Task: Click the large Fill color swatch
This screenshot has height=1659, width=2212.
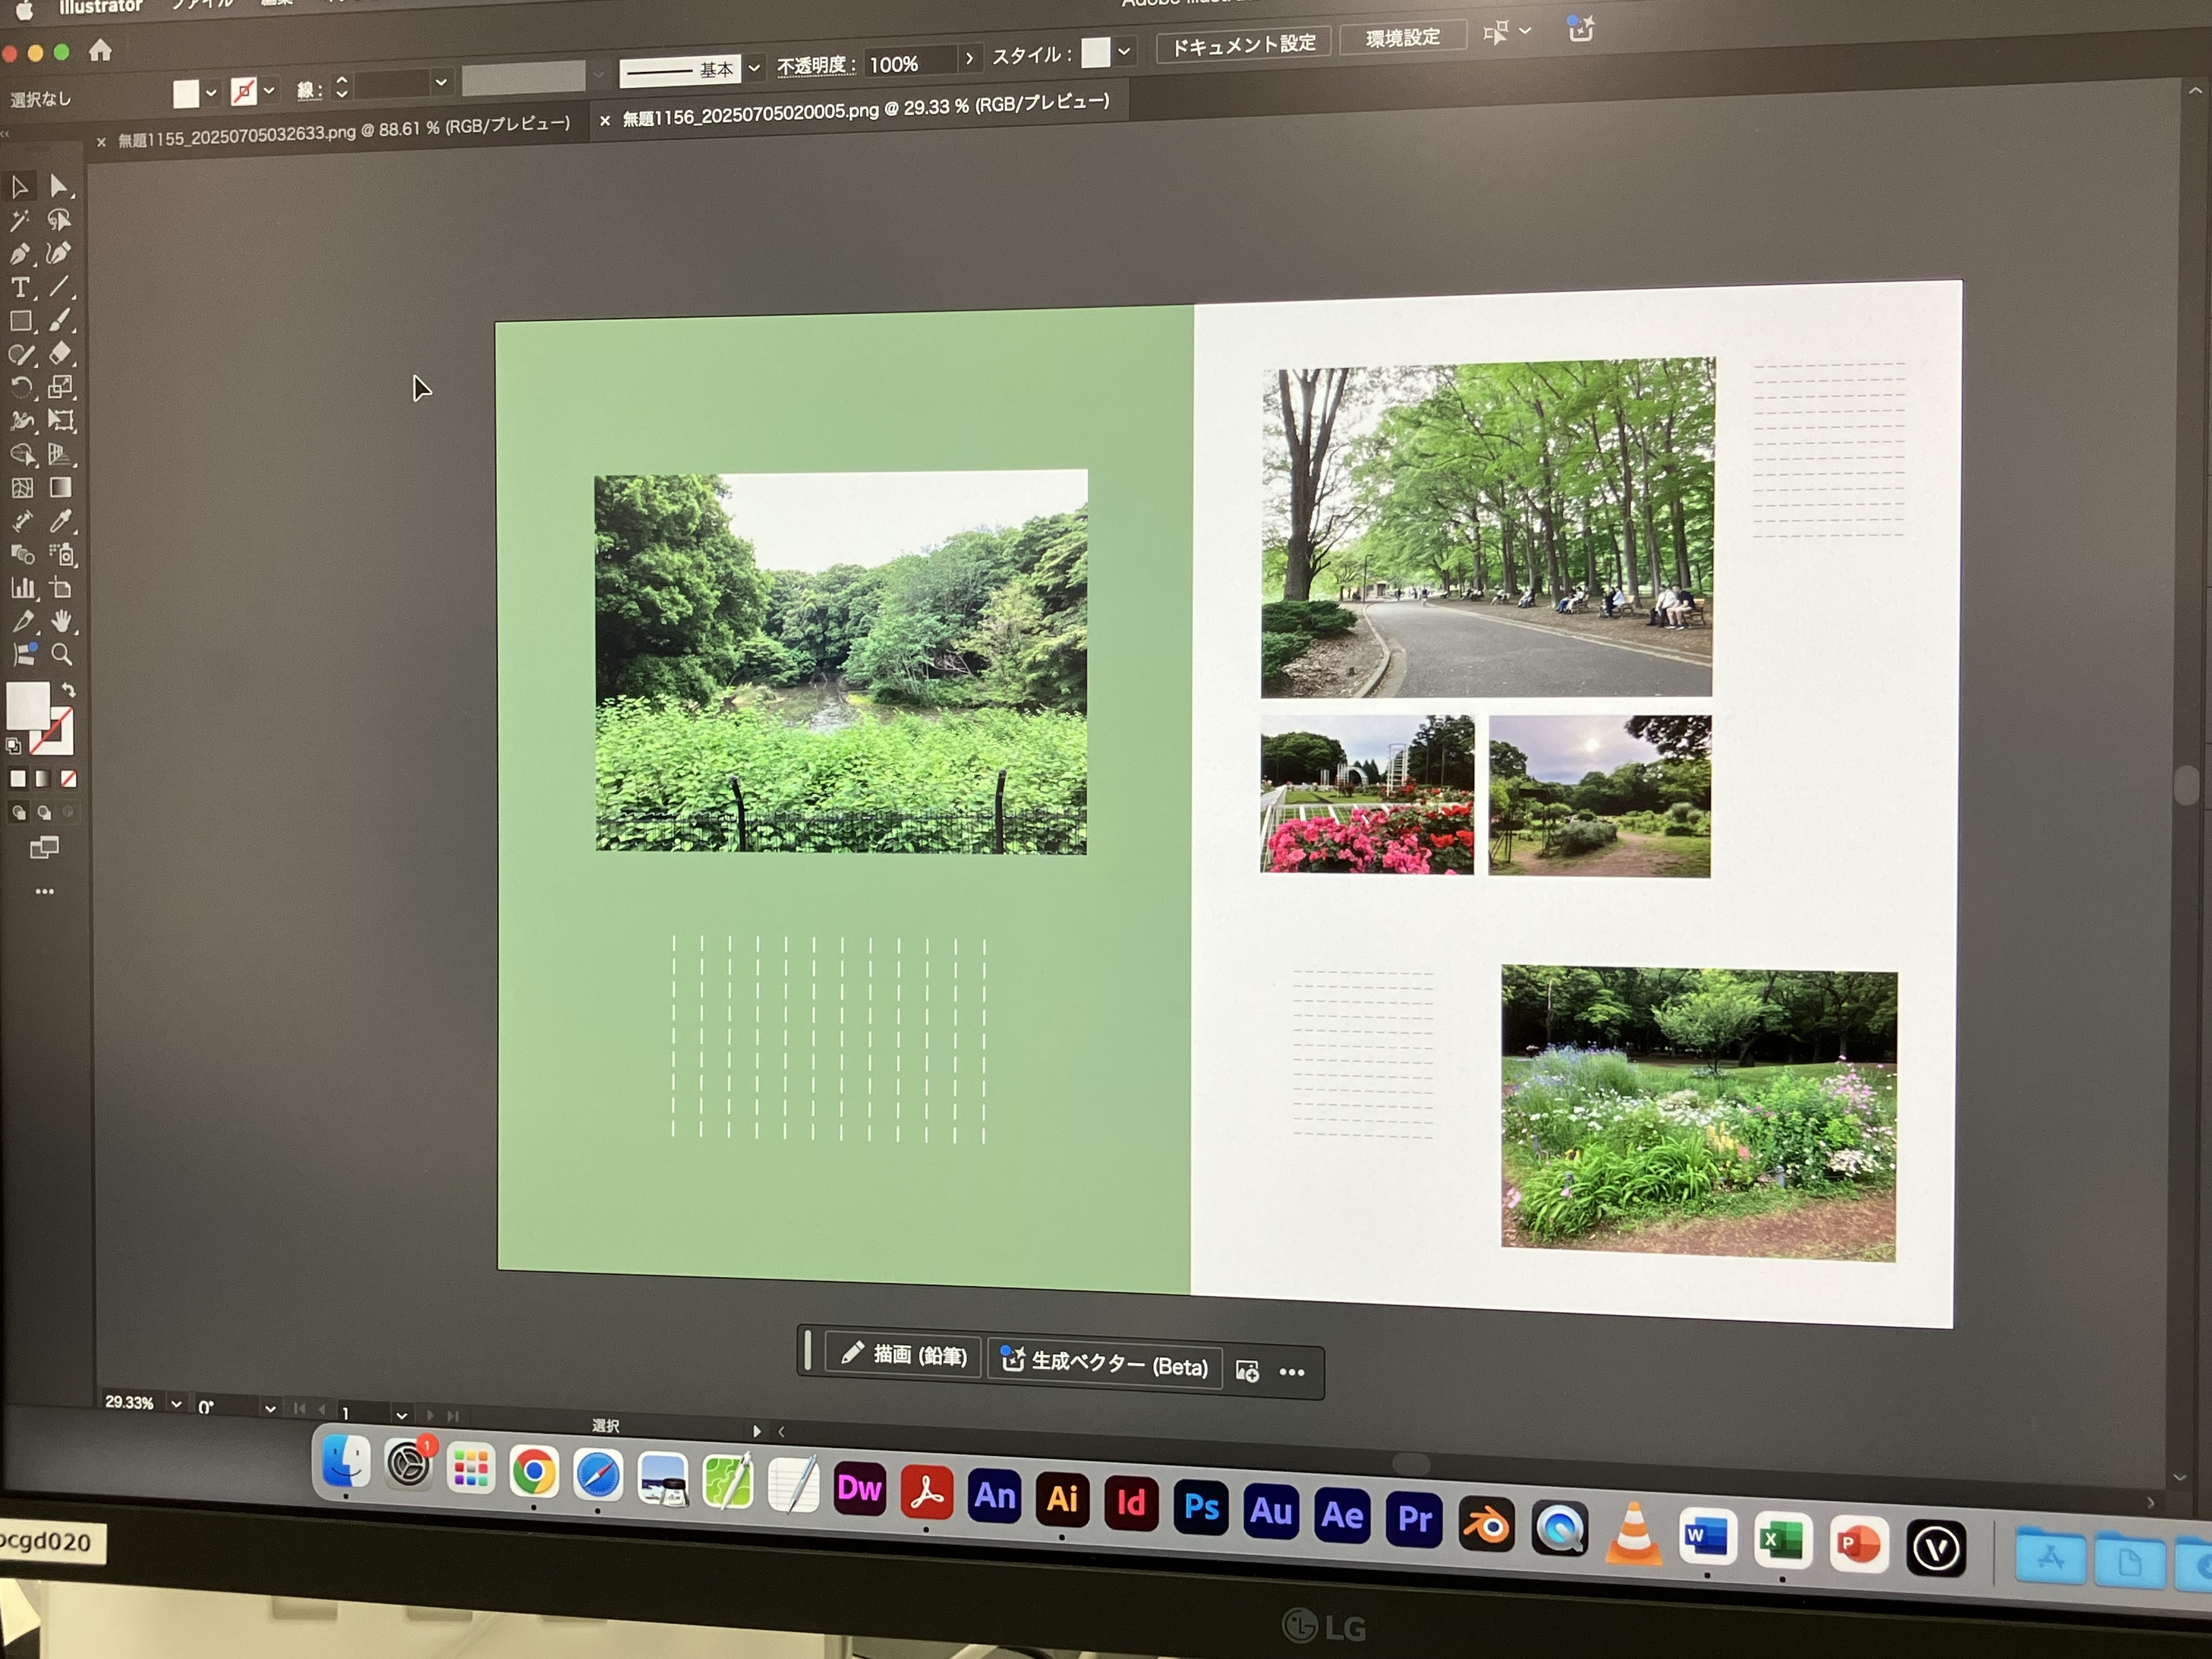Action: [x=28, y=705]
